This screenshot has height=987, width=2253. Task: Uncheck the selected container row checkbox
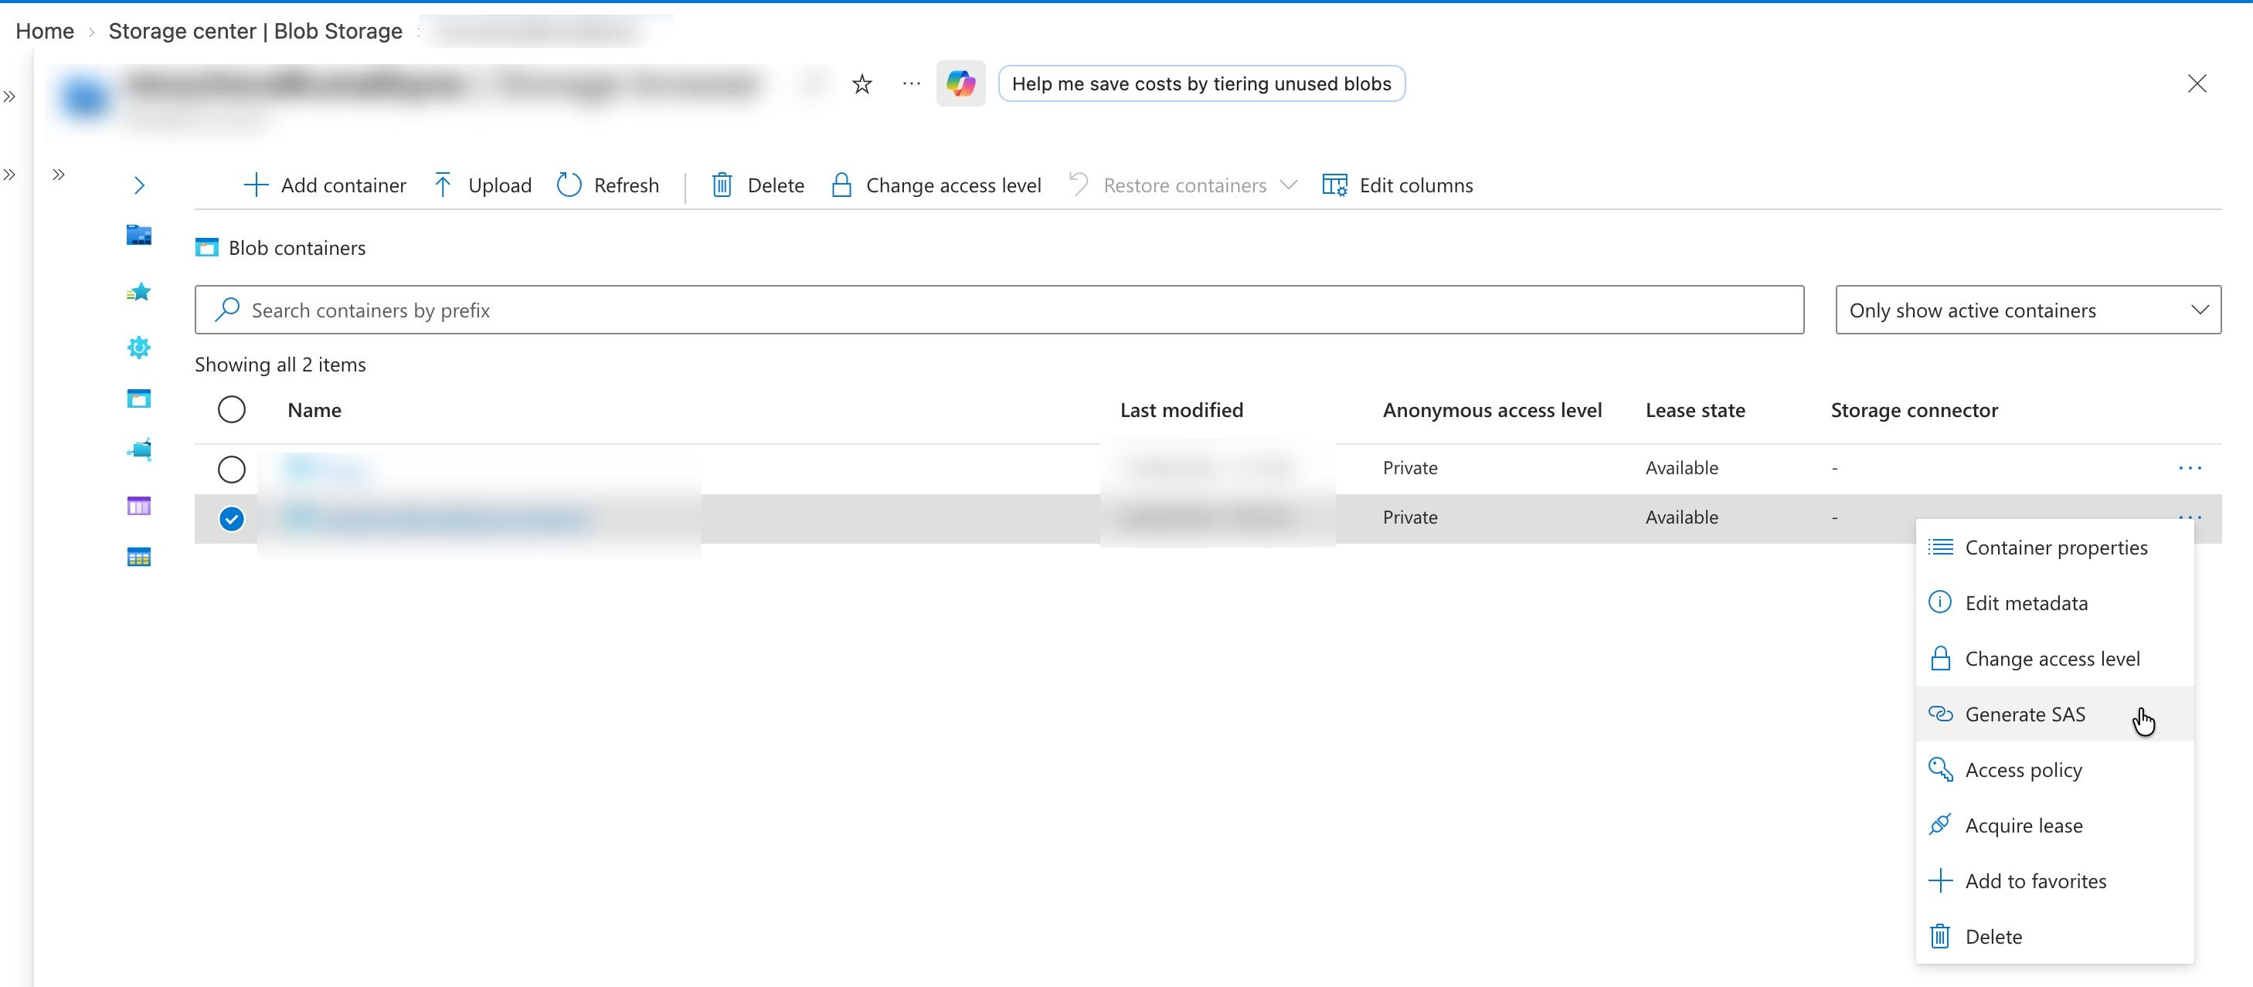pos(232,519)
